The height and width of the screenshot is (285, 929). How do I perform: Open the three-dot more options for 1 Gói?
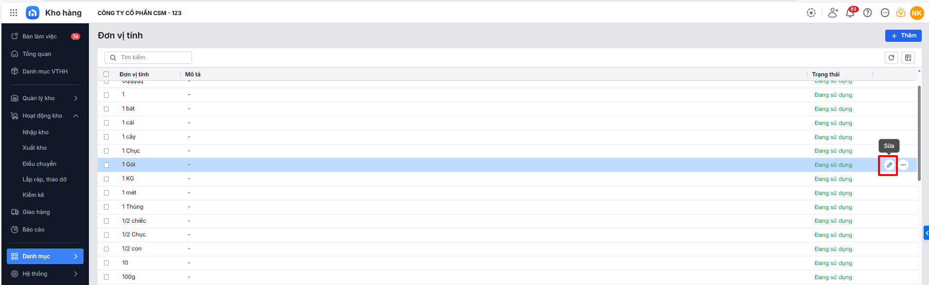903,165
